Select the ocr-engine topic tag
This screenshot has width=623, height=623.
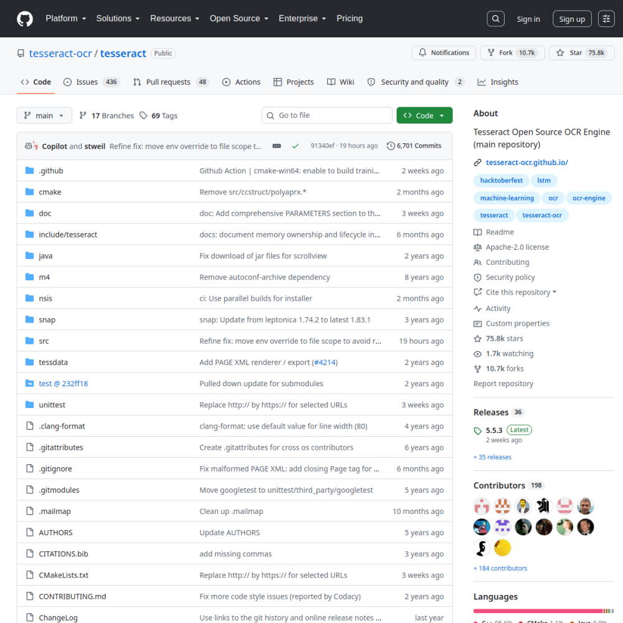click(589, 198)
